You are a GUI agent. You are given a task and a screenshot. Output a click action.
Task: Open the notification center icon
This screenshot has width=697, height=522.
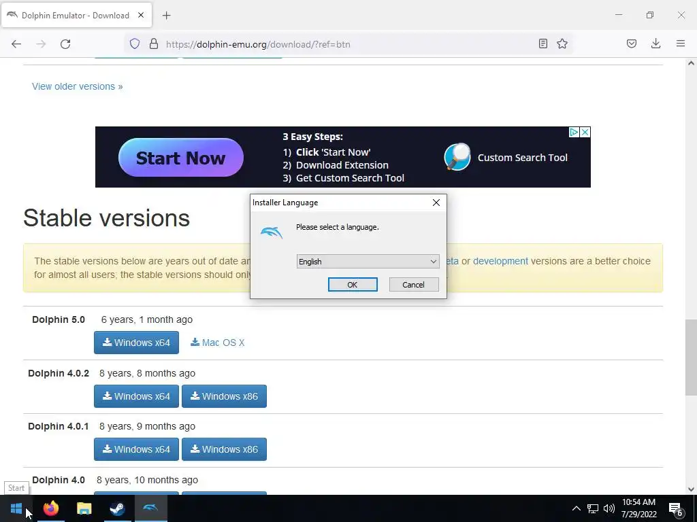pyautogui.click(x=676, y=509)
